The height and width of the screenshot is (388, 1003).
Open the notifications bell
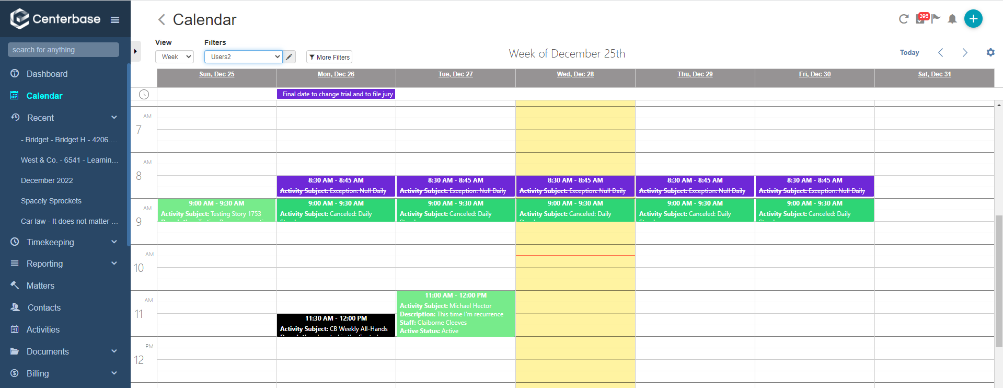point(952,19)
